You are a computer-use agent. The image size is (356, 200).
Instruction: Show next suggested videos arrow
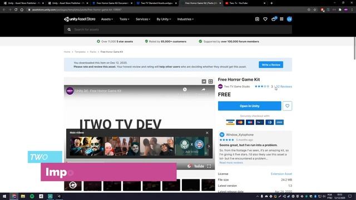coord(209,146)
